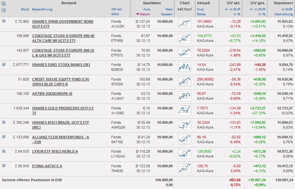The width and height of the screenshot is (295, 189).
Task: Open chart thumbnail for iShares Spain Government Bond
Action: click(x=184, y=24)
